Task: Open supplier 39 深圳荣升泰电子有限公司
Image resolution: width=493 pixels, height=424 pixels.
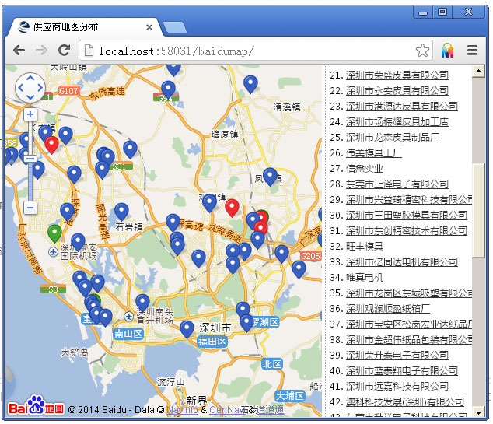Action: pyautogui.click(x=397, y=356)
